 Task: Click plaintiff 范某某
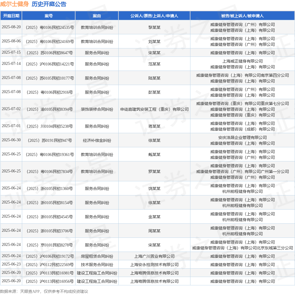(154, 64)
